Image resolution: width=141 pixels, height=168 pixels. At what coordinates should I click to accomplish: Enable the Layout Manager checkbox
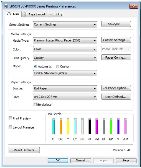coord(10,127)
